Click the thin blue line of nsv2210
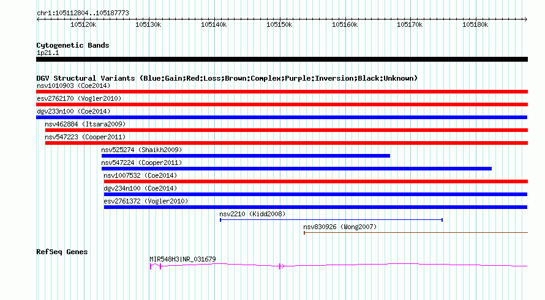 331,220
